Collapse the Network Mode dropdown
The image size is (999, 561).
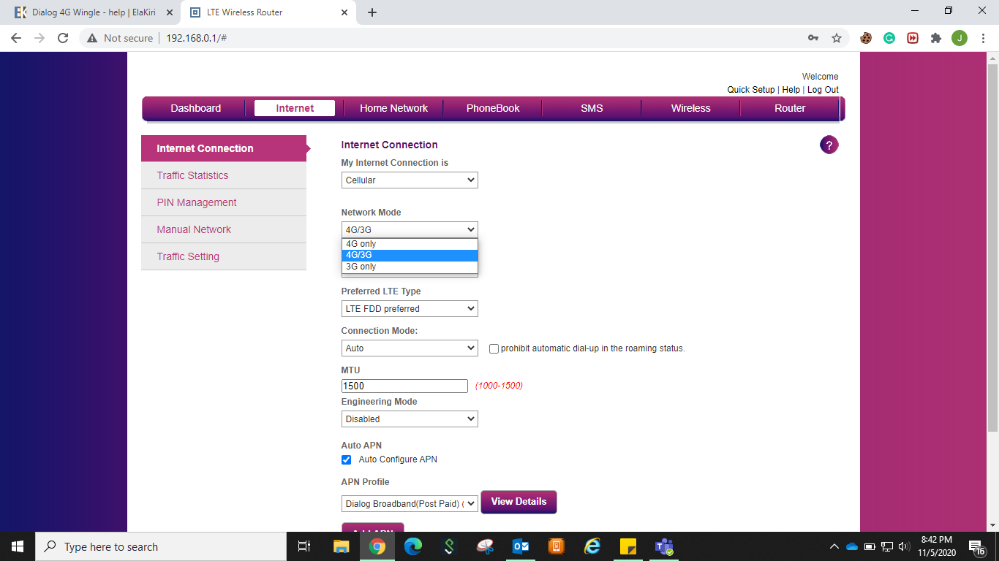click(x=410, y=229)
